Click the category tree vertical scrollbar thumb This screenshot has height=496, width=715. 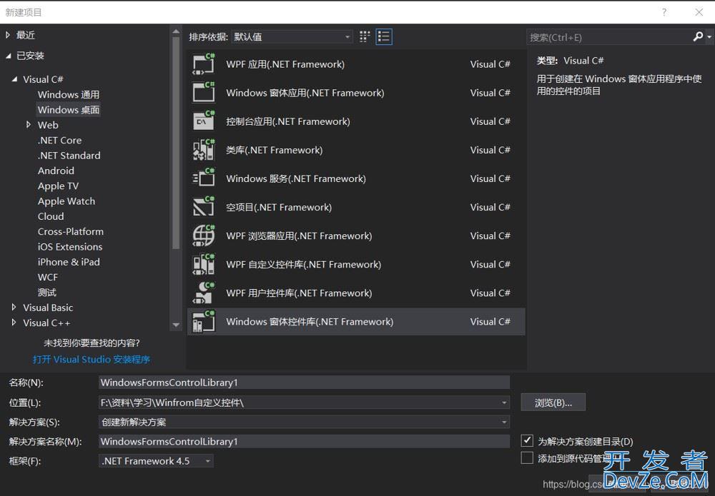pyautogui.click(x=176, y=143)
